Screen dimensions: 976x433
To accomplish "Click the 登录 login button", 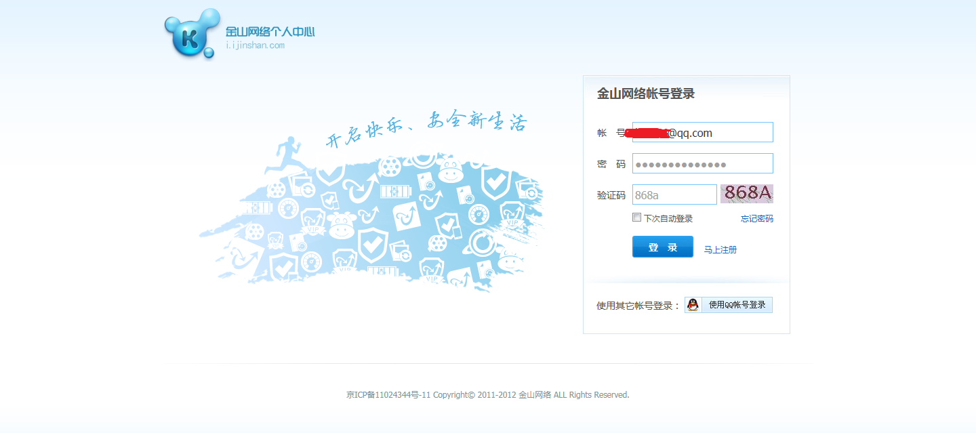I will pyautogui.click(x=663, y=247).
